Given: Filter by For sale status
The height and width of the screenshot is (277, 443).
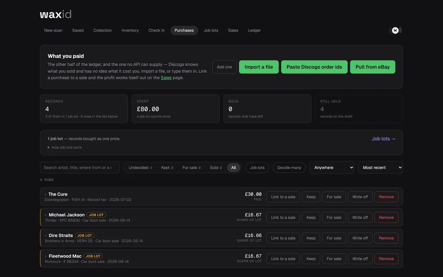Looking at the screenshot, I should click(x=191, y=168).
